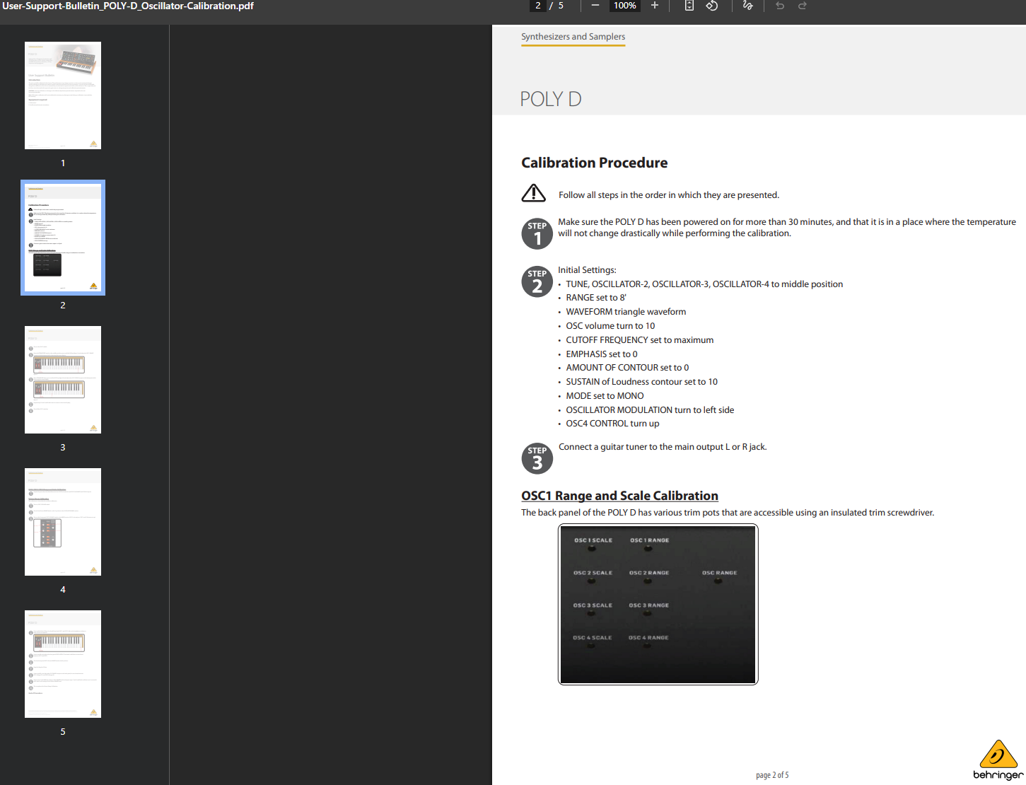
Task: Click the file name in title bar
Action: [128, 6]
